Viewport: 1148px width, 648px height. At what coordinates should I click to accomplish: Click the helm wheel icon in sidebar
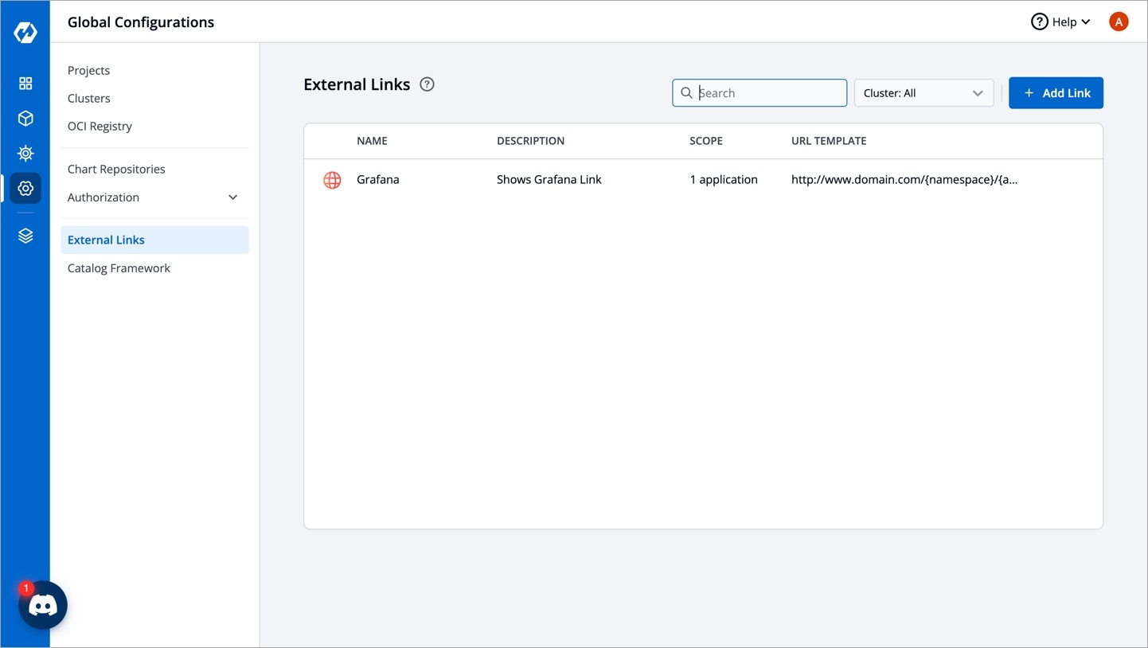point(25,154)
